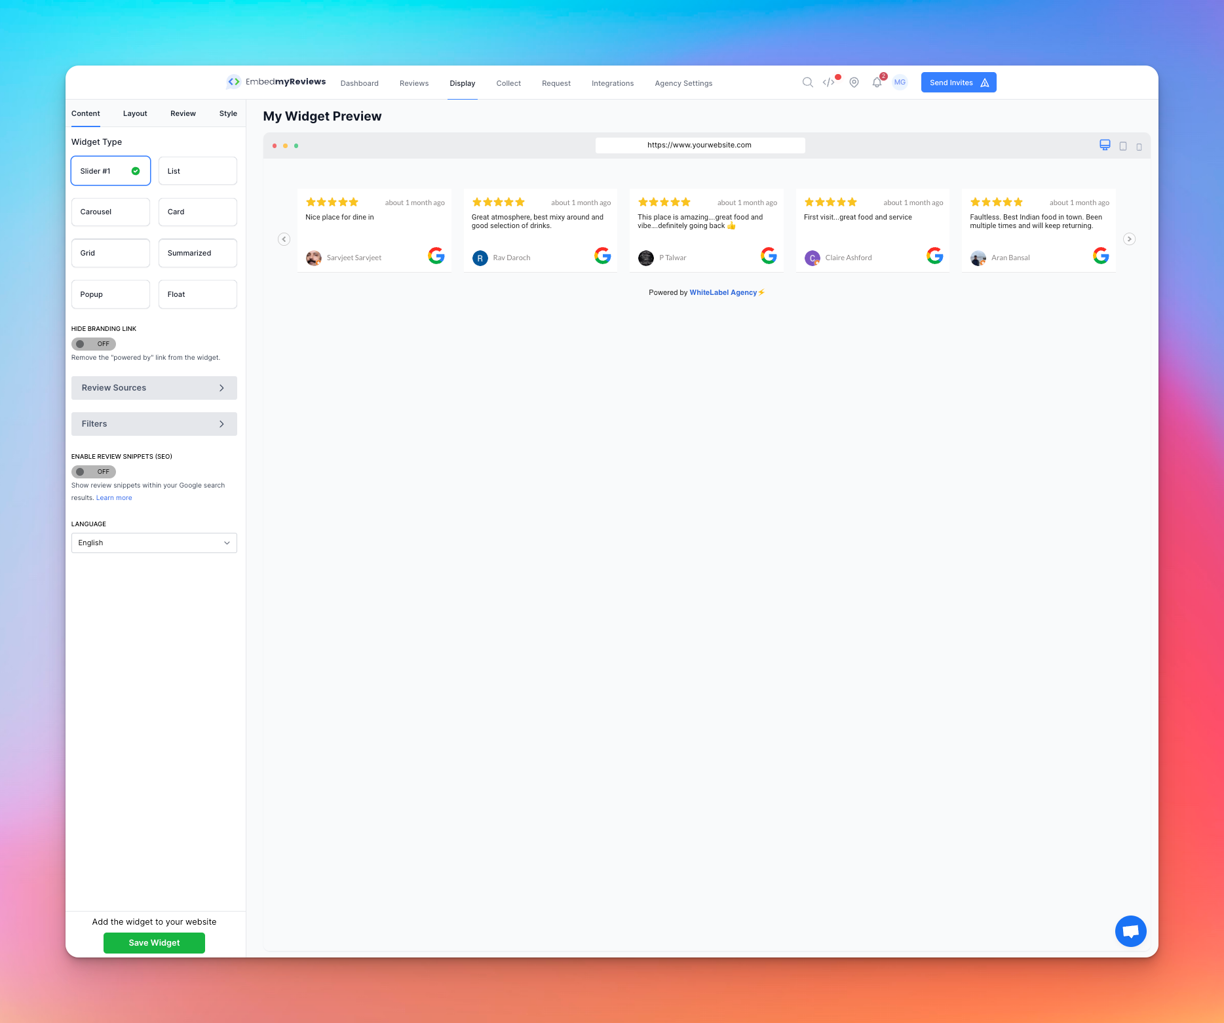Select the Summarized widget type
1224x1023 pixels.
click(198, 253)
